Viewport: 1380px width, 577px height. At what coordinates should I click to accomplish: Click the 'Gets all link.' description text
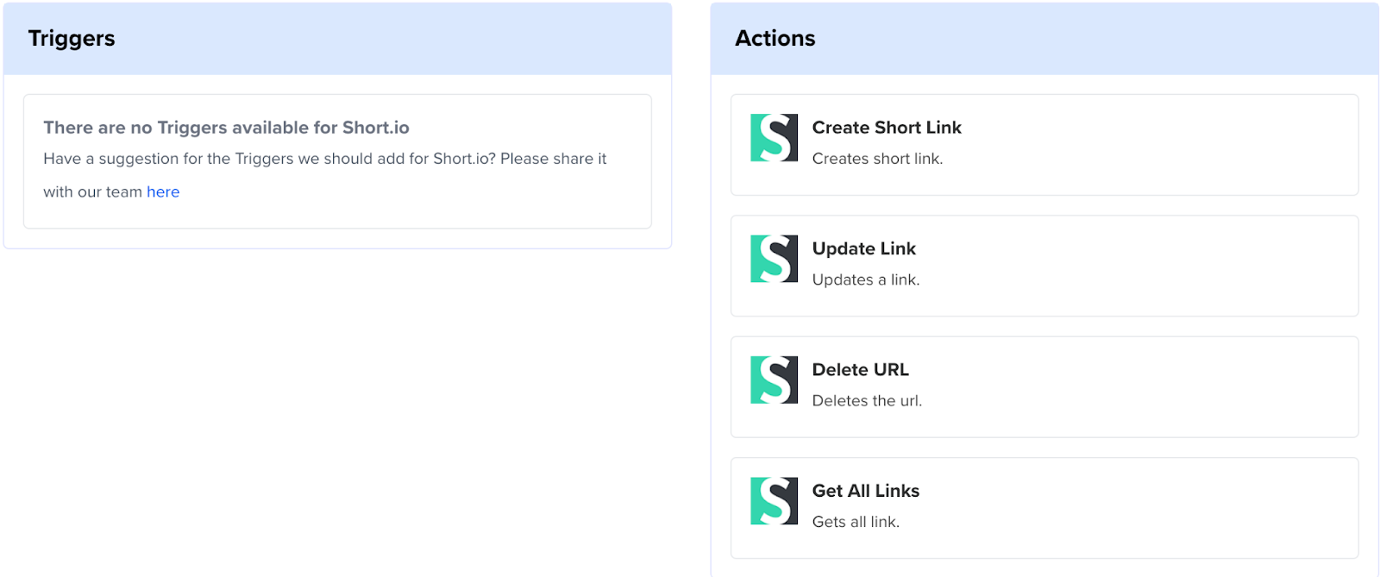tap(856, 522)
